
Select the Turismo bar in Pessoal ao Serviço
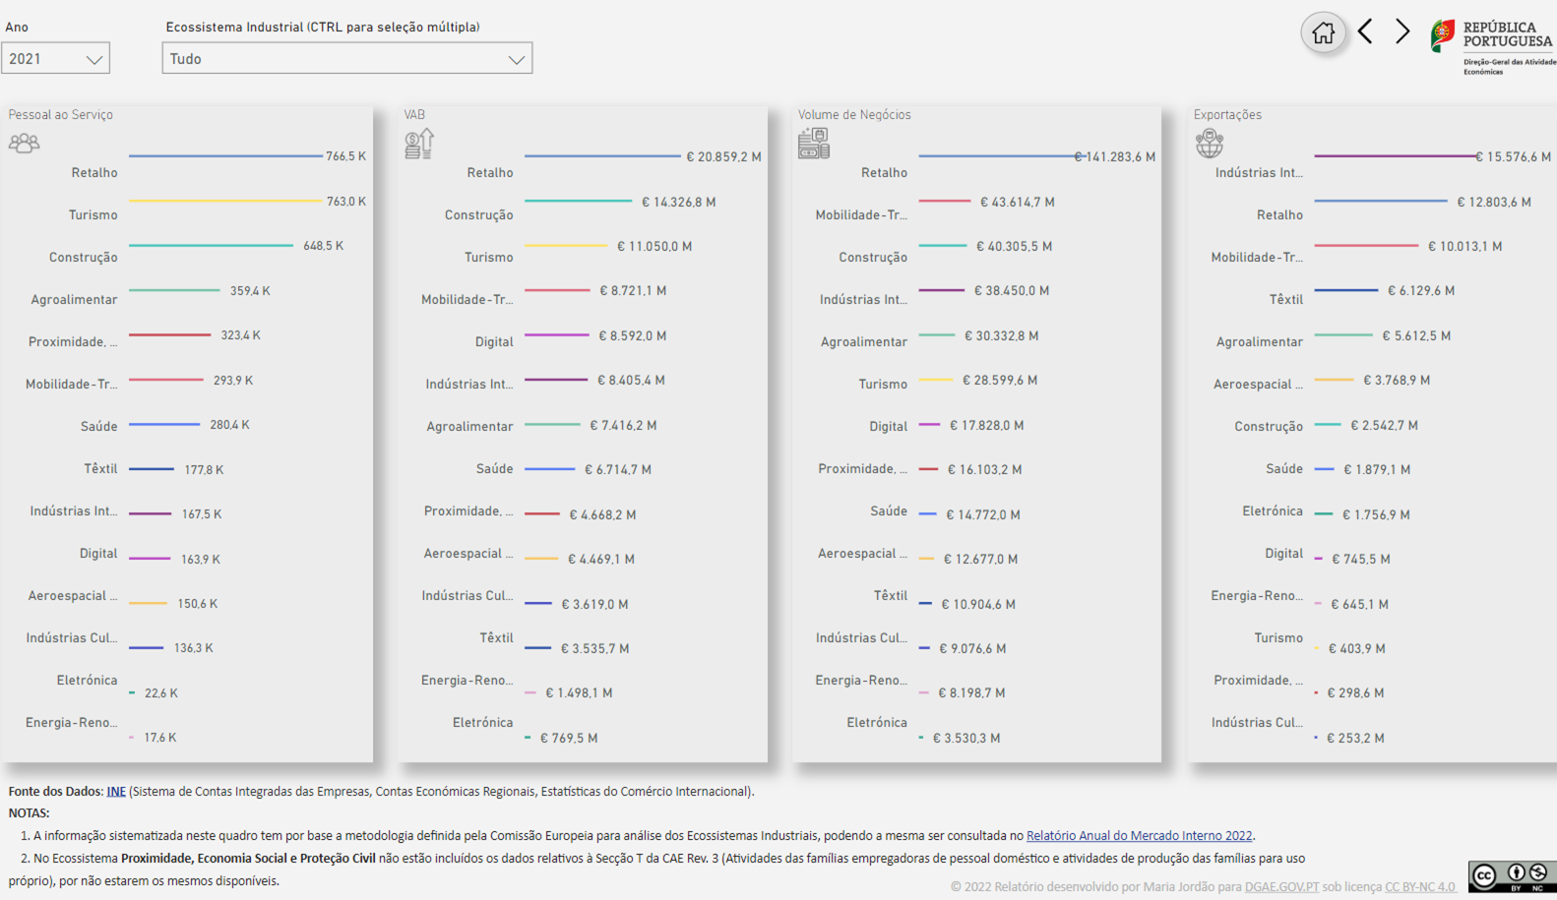[x=225, y=201]
